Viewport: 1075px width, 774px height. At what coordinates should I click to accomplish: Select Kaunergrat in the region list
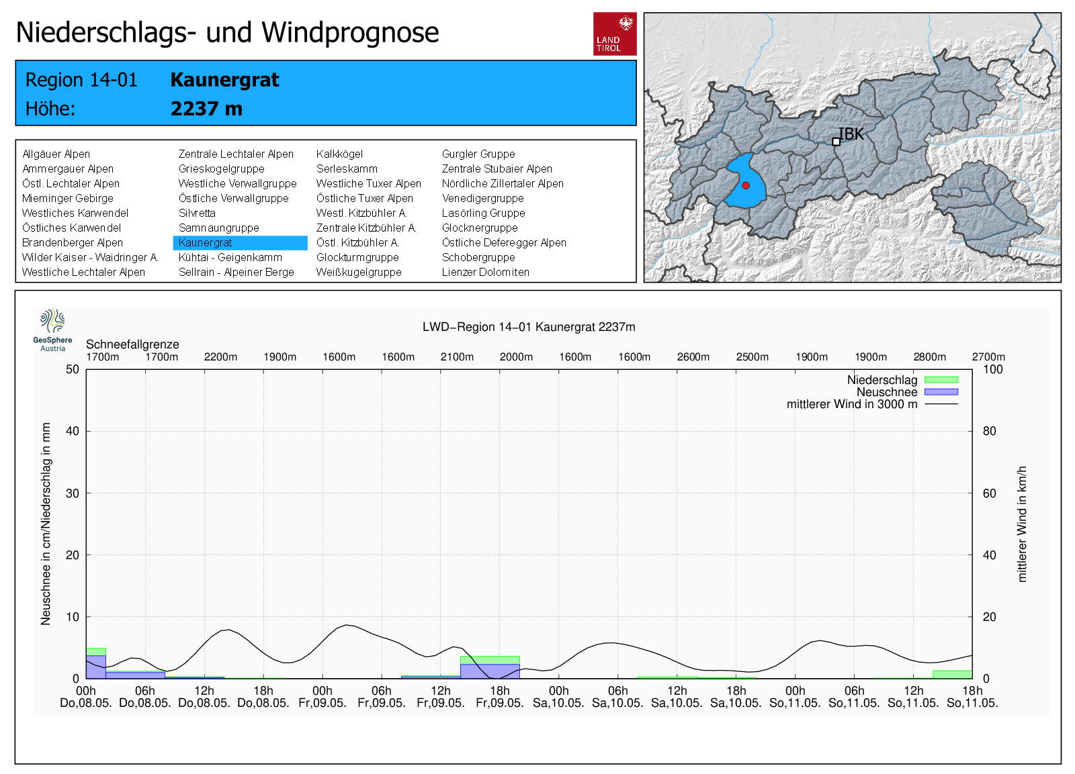click(206, 242)
